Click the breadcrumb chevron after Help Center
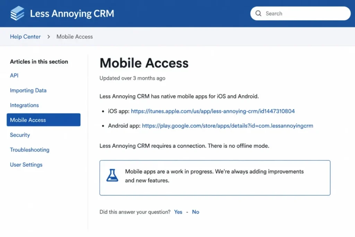This screenshot has height=237, width=355. tap(49, 37)
